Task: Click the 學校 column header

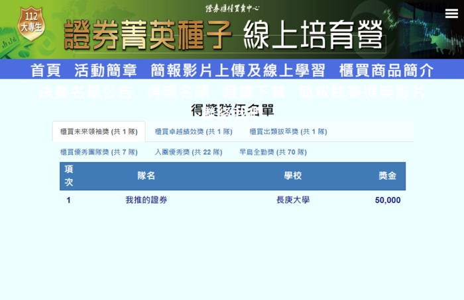Action: pos(292,176)
